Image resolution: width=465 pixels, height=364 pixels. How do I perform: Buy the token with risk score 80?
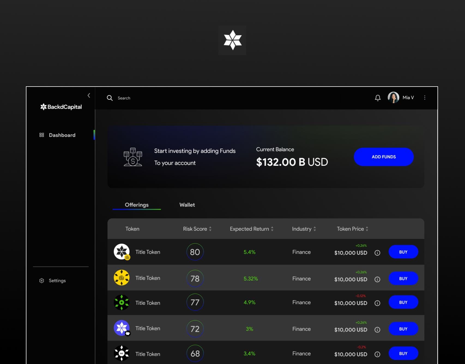(403, 252)
